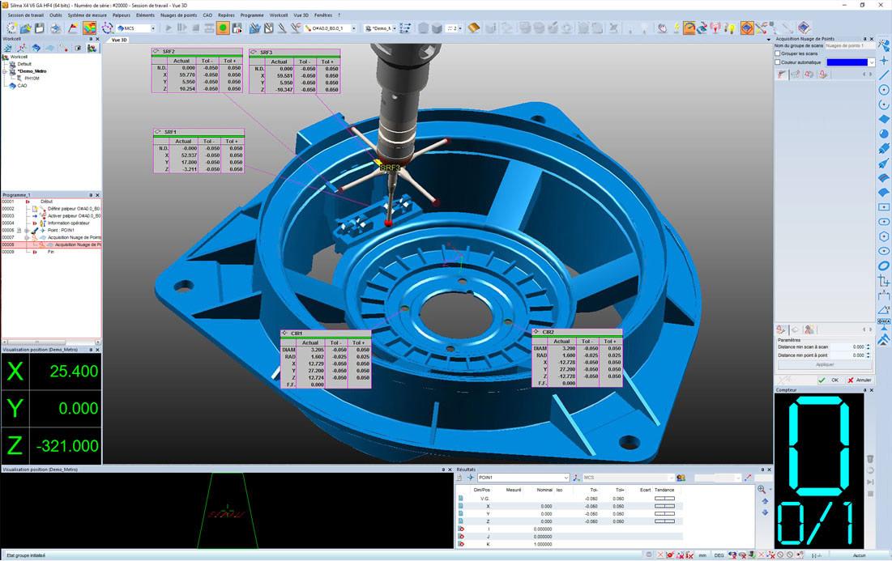
Task: Enable the Grouper les scans checkbox
Action: coord(778,53)
